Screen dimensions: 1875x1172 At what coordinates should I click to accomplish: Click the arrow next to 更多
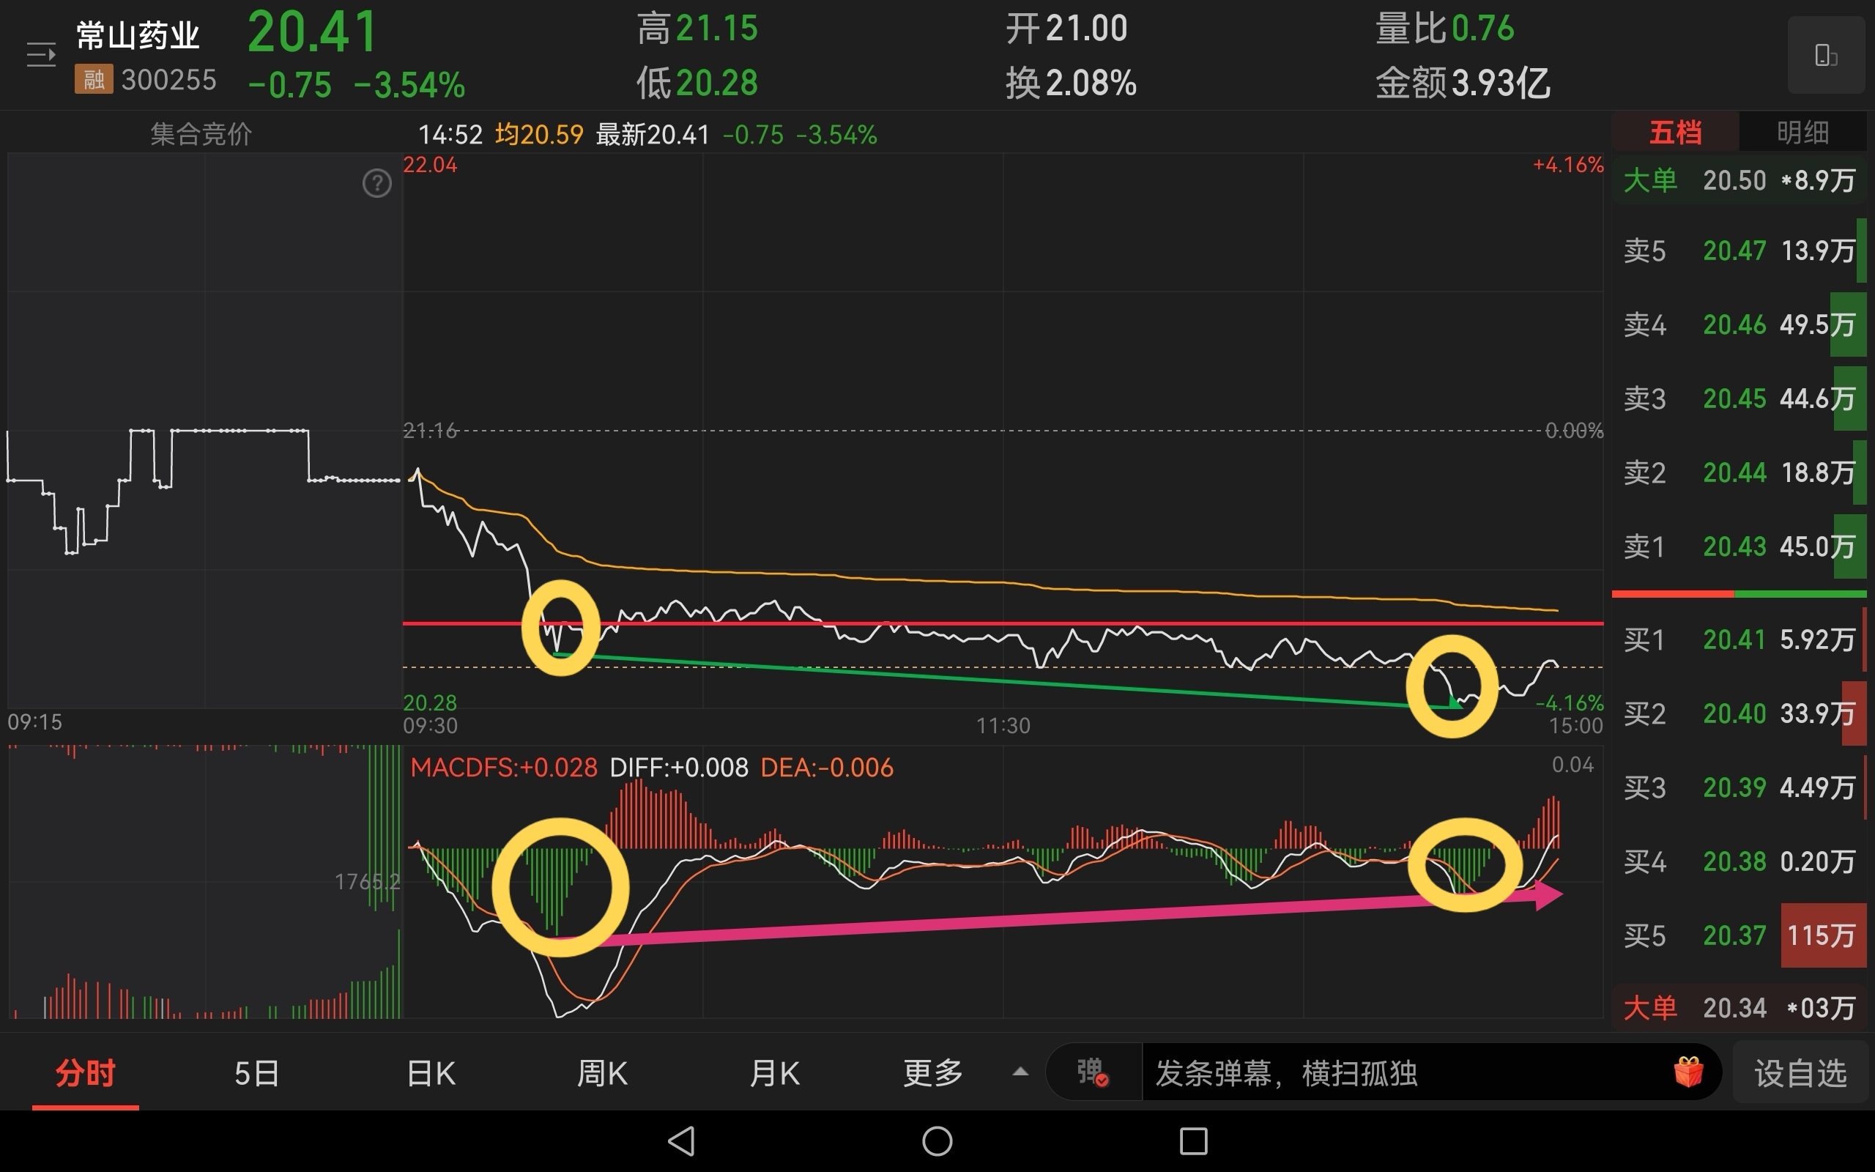point(1020,1073)
